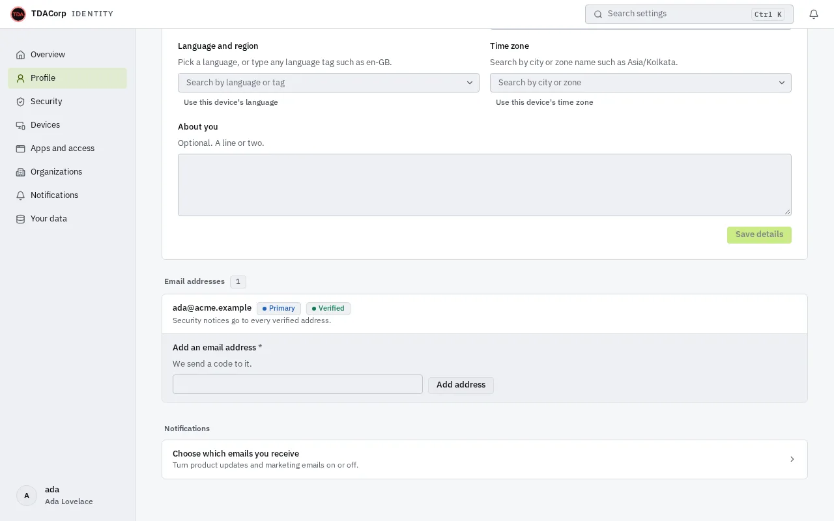Open the Overview page
The height and width of the screenshot is (521, 834).
(x=67, y=55)
